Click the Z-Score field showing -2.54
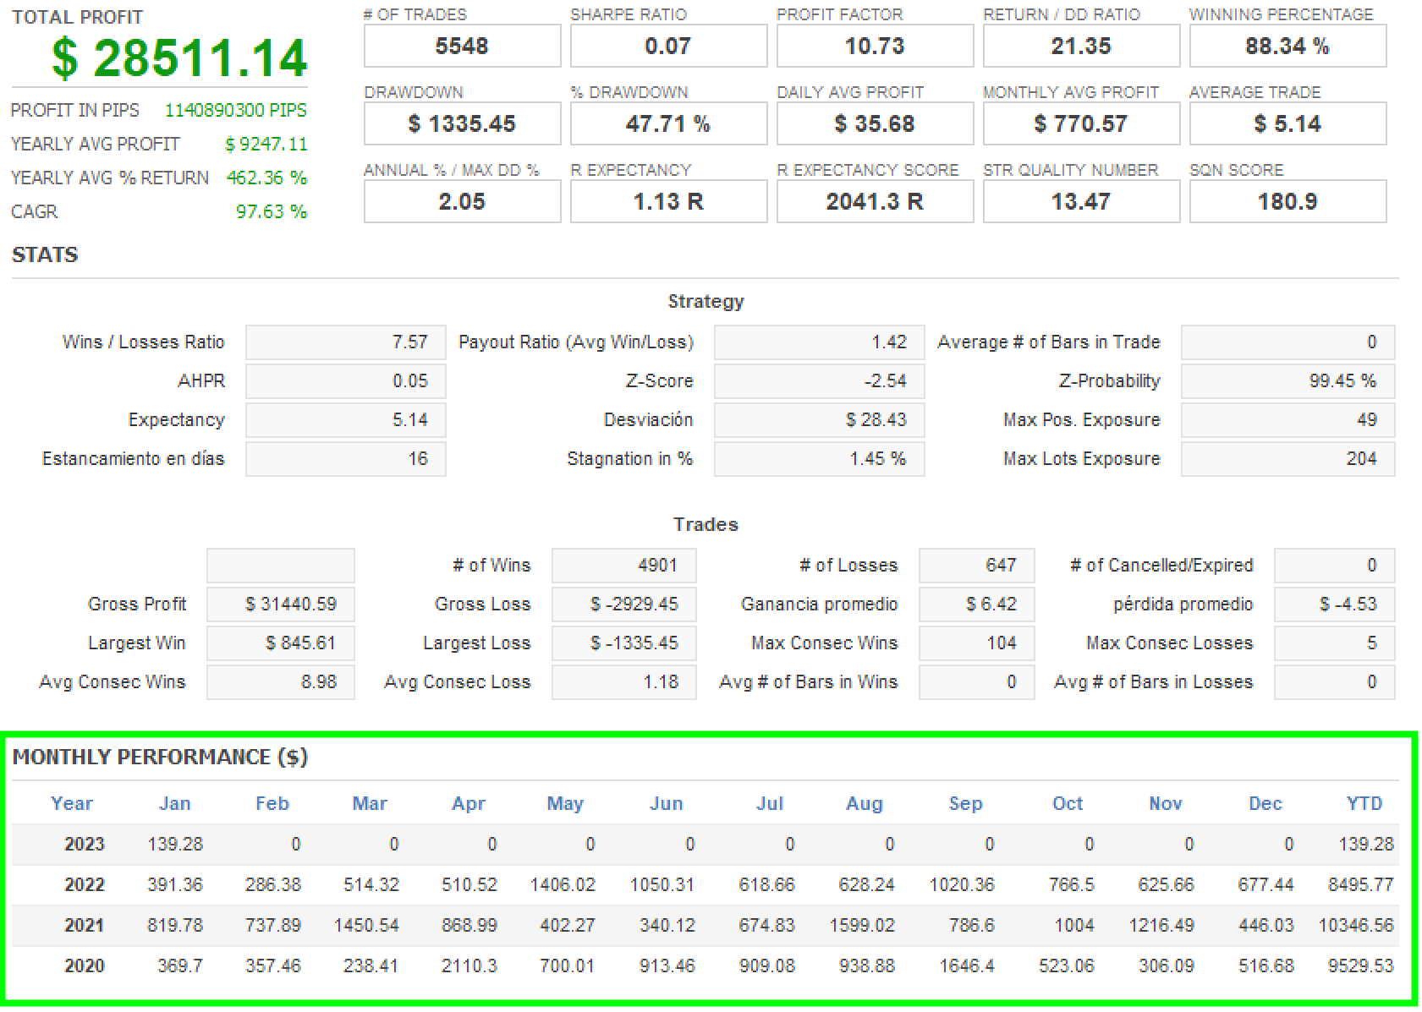This screenshot has width=1422, height=1012. click(x=820, y=381)
